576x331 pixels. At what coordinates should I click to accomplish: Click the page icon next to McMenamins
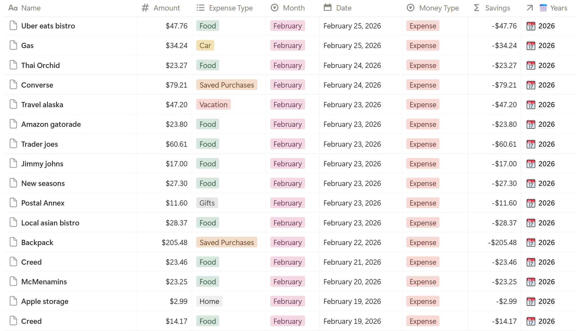tap(13, 281)
